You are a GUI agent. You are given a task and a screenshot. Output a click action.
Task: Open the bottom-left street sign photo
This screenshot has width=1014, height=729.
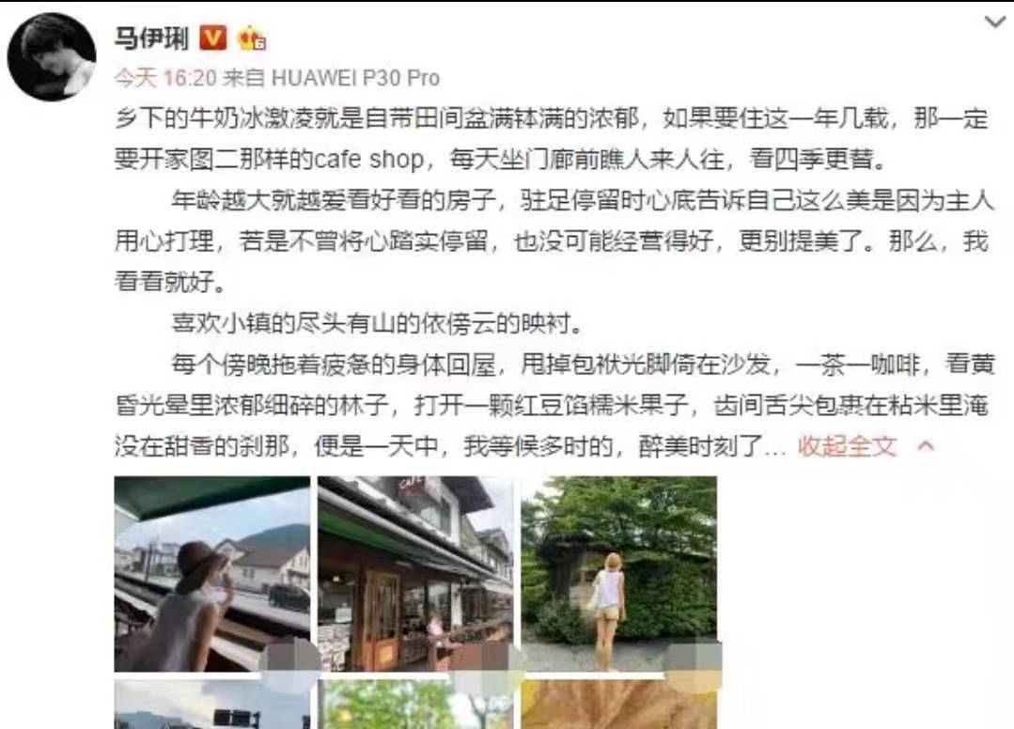(x=212, y=704)
